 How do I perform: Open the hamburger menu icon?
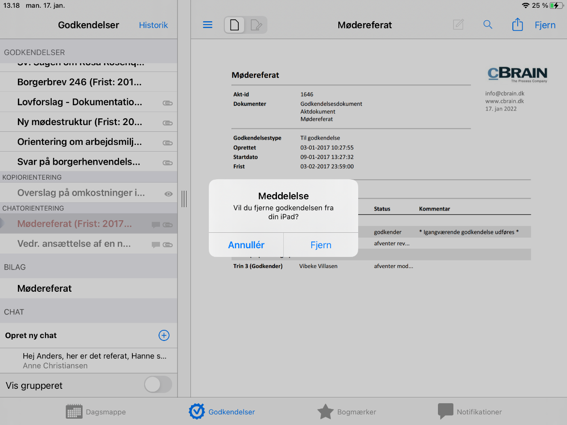point(208,25)
